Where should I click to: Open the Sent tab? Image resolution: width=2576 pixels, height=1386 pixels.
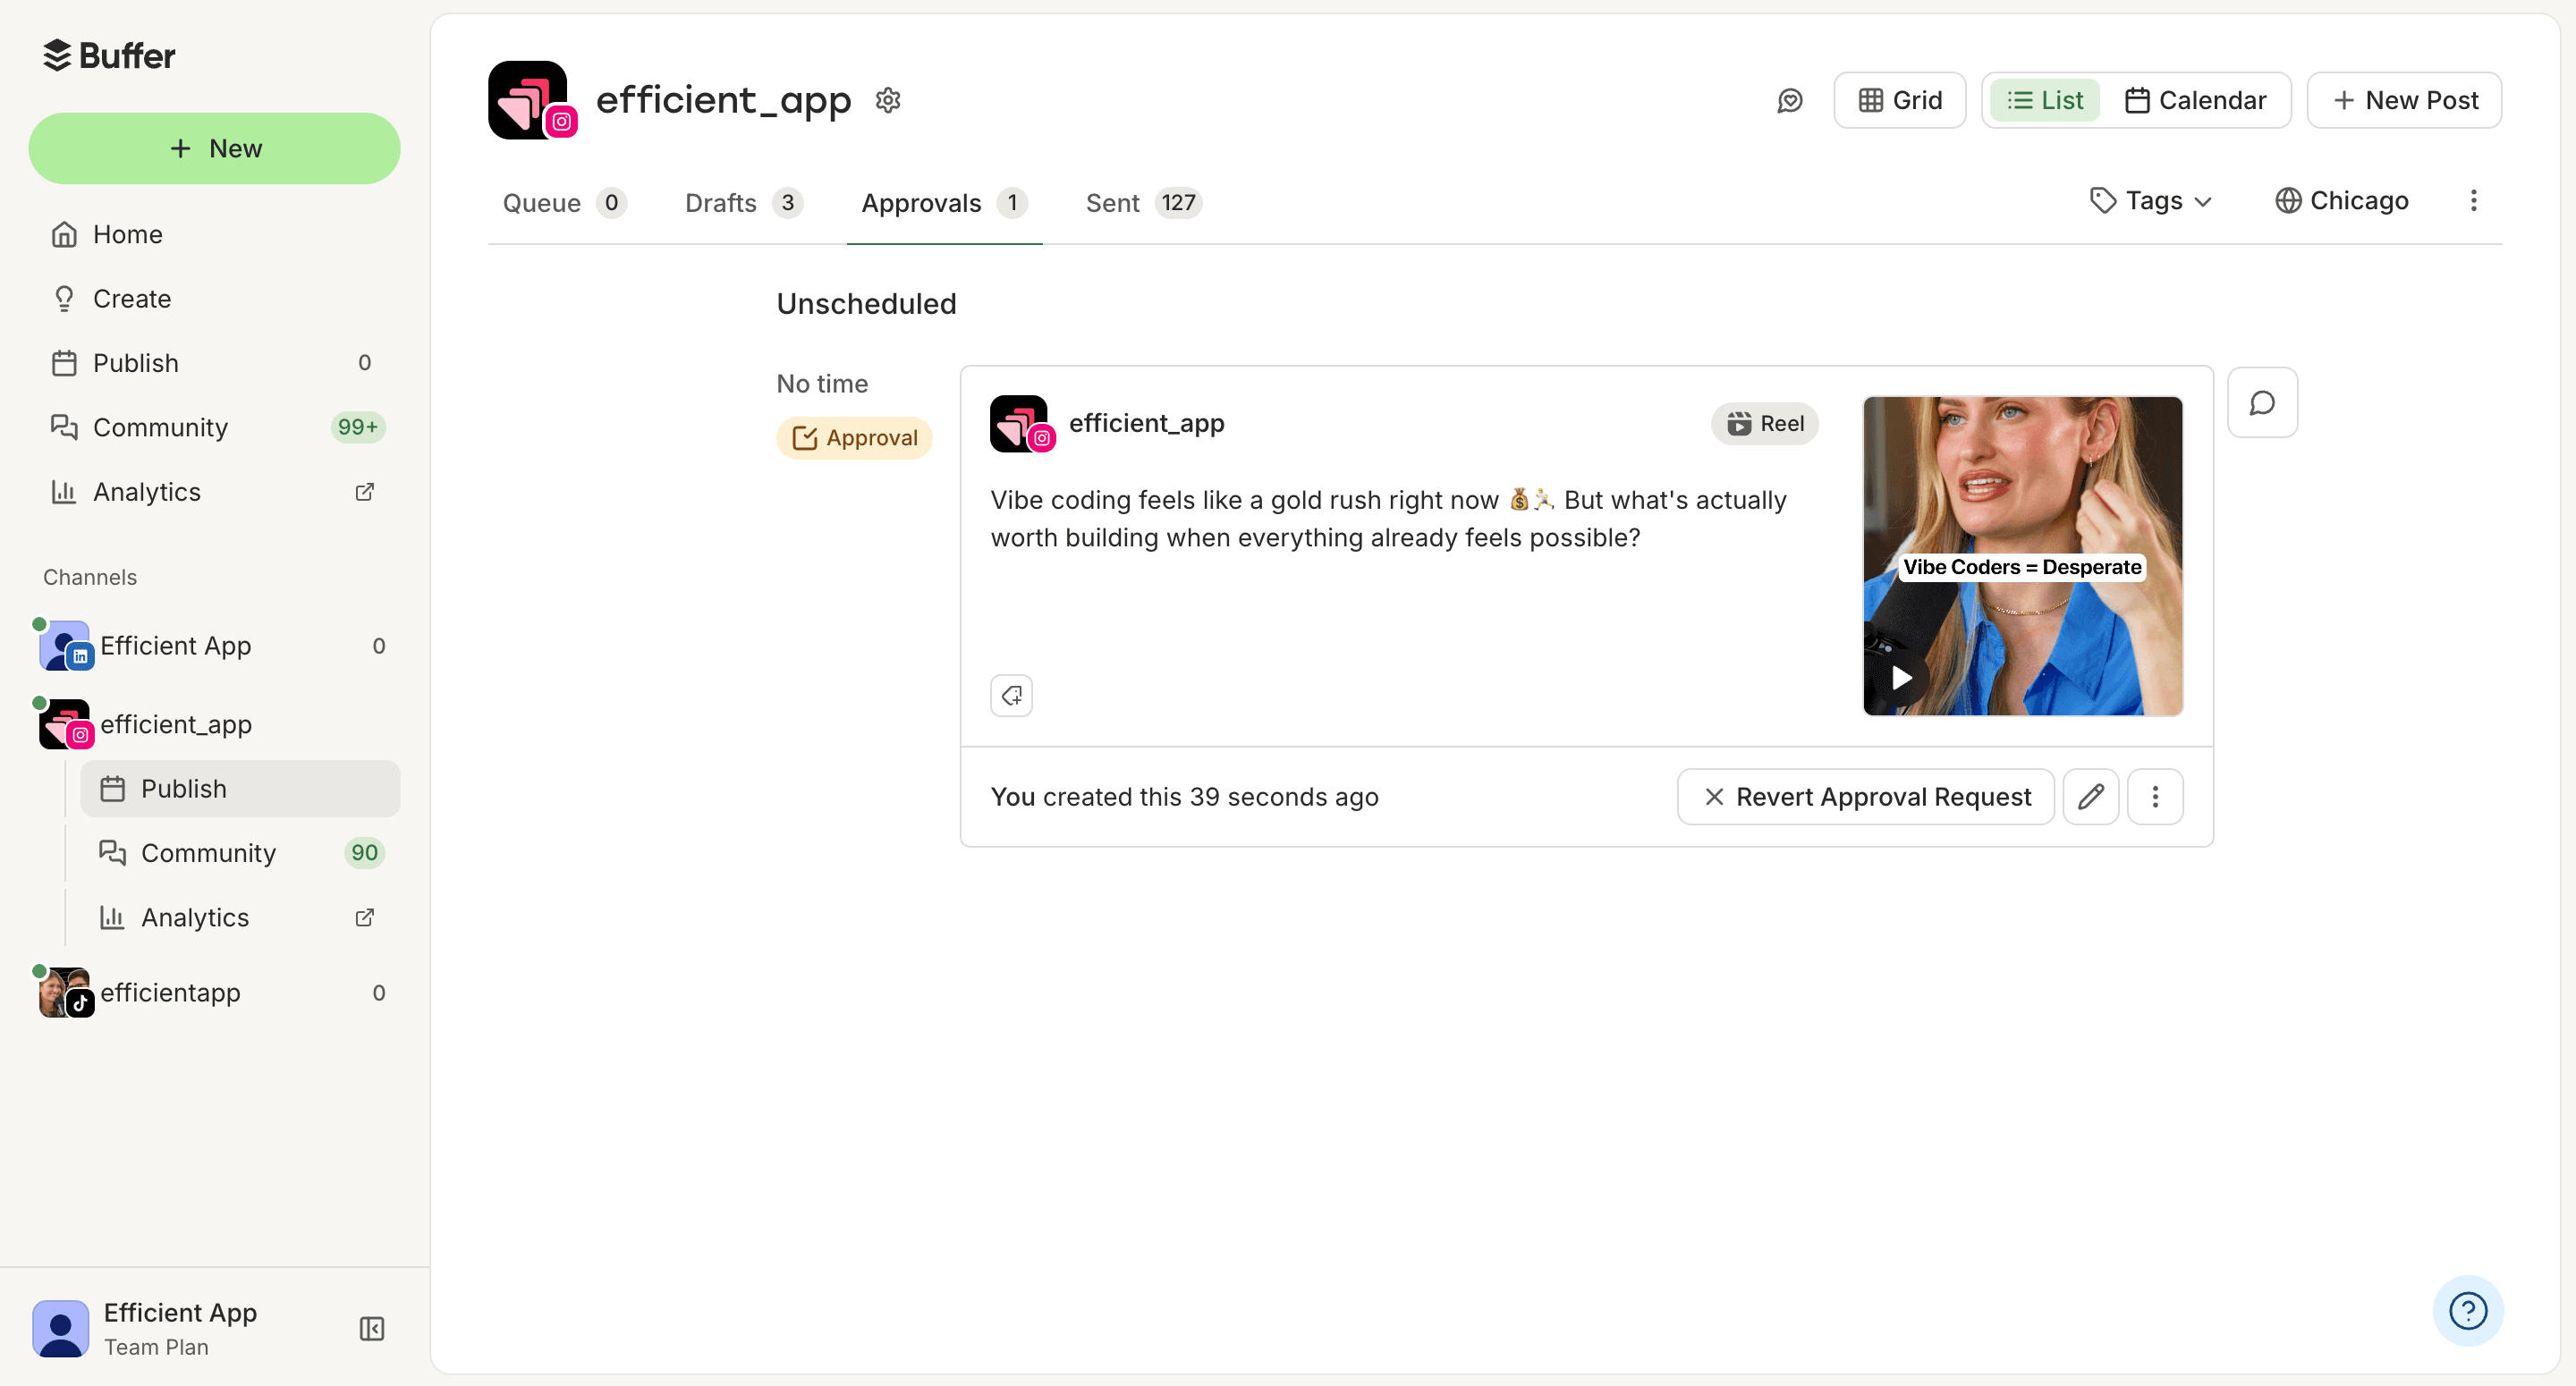click(1143, 203)
